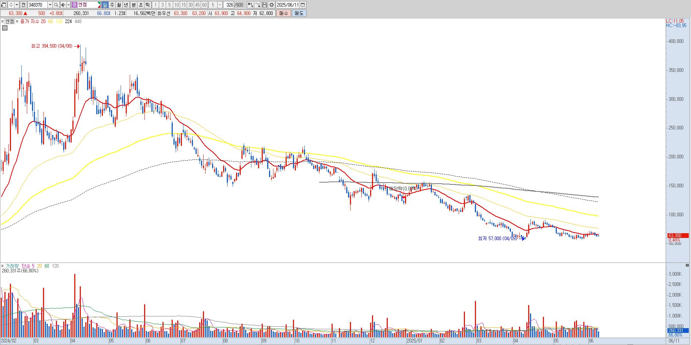Screen dimensions: 691x345
Task: Click the 거래량 volume indicator label
Action: [x=11, y=266]
